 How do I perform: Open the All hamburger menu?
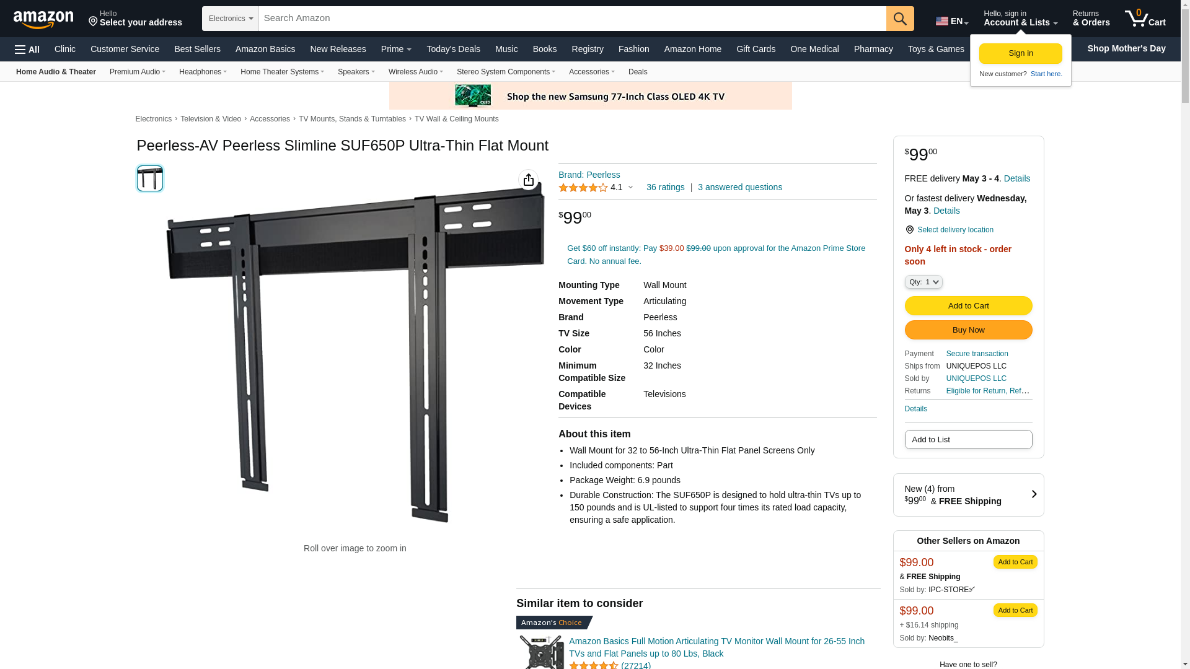pyautogui.click(x=27, y=49)
